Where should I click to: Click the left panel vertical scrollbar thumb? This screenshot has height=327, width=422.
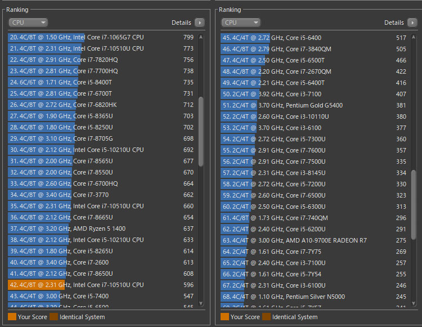201,131
